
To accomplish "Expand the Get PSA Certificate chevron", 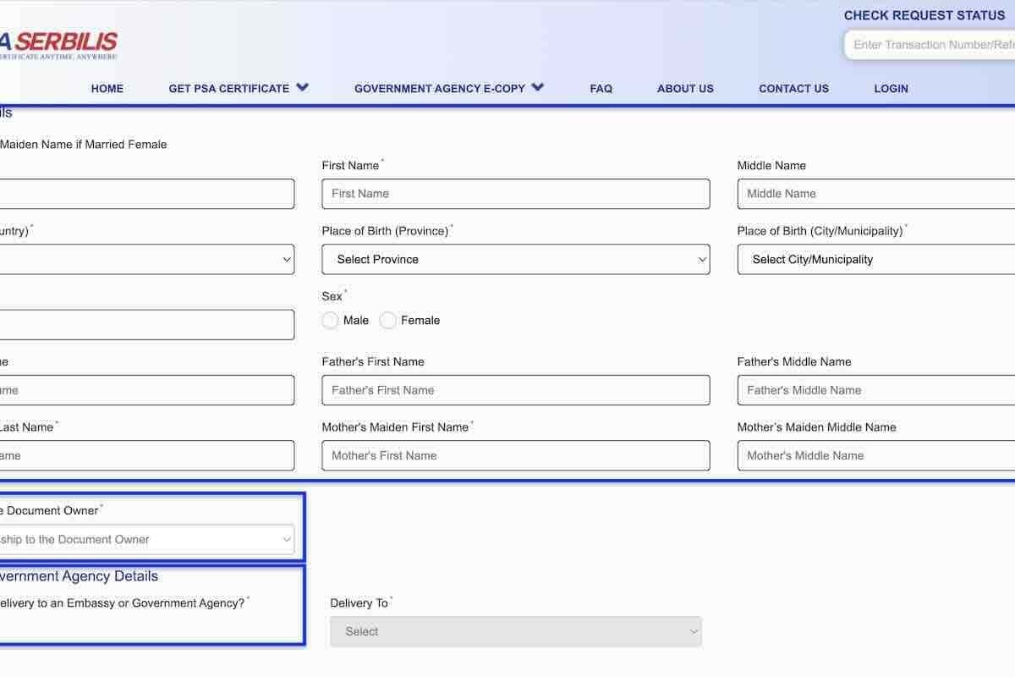I will coord(302,88).
